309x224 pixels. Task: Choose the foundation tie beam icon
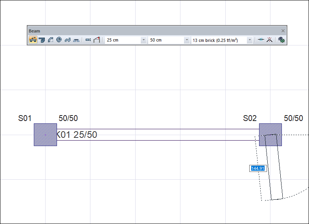click(x=76, y=40)
